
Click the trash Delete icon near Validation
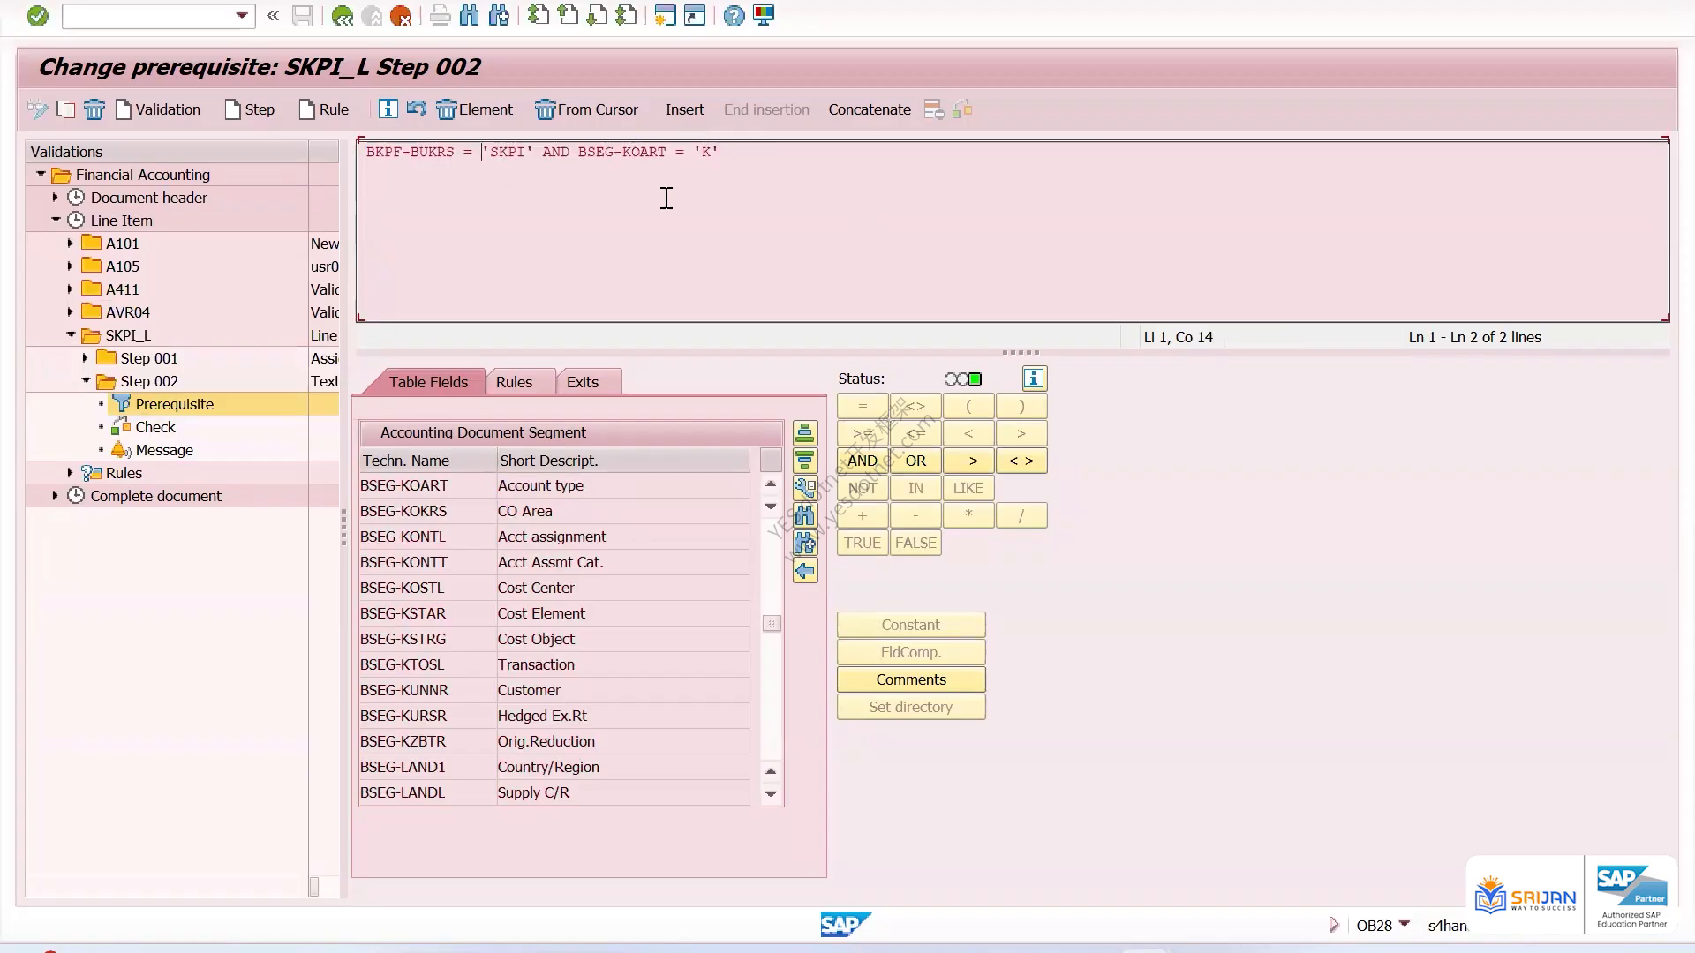point(94,109)
